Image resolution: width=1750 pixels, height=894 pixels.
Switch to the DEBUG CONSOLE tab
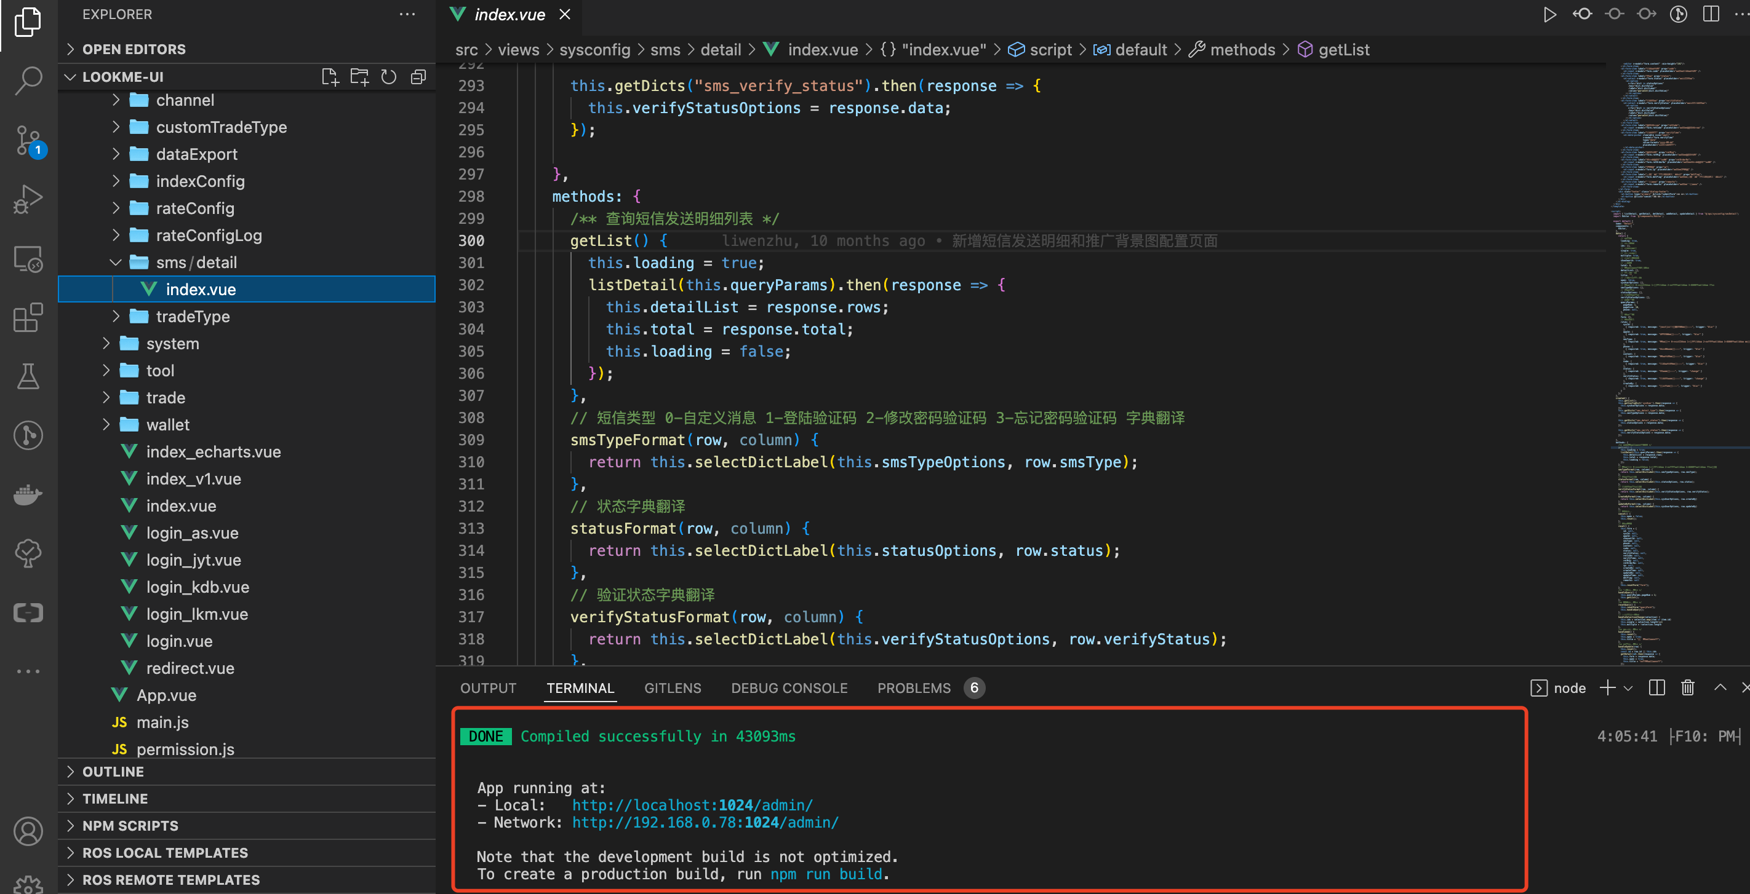tap(789, 688)
